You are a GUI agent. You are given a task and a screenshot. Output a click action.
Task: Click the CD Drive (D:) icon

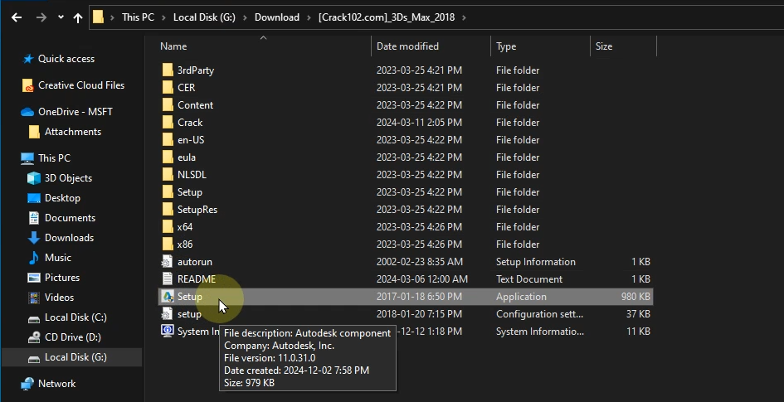(x=34, y=337)
